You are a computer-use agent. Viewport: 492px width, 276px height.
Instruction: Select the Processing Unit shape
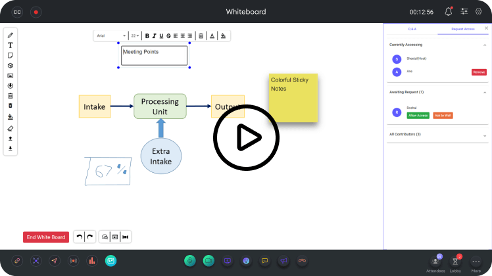(x=160, y=106)
